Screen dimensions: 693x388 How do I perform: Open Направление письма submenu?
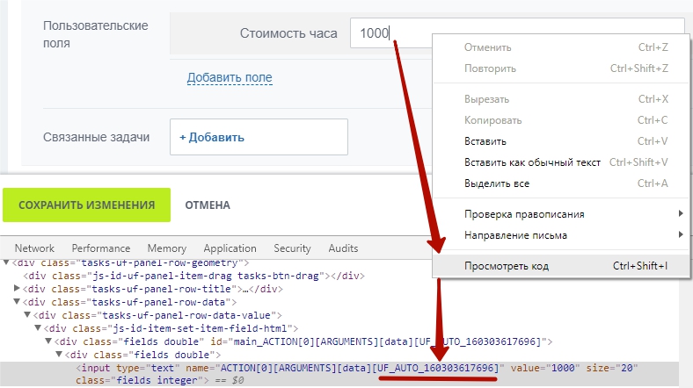click(514, 235)
